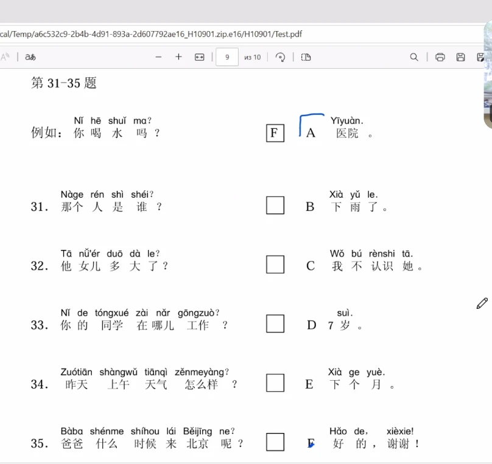Click the option letter E

309,384
